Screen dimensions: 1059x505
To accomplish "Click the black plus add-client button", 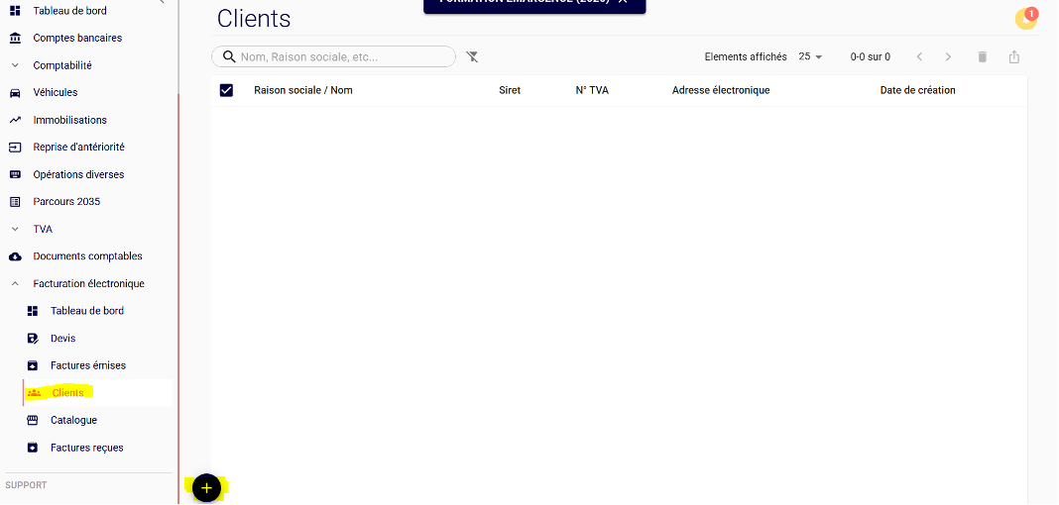I will [x=206, y=487].
